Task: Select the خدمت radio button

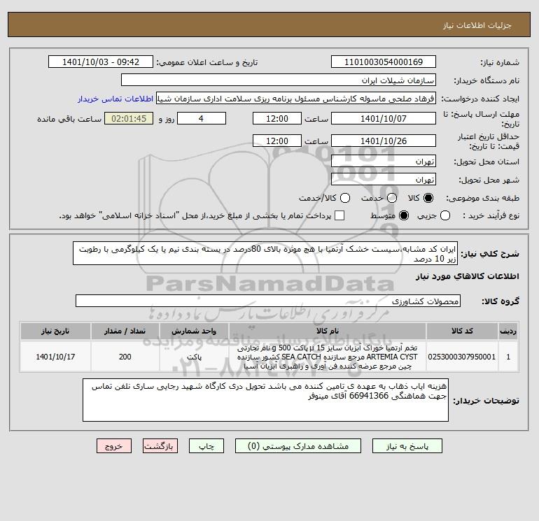Action: click(x=392, y=198)
